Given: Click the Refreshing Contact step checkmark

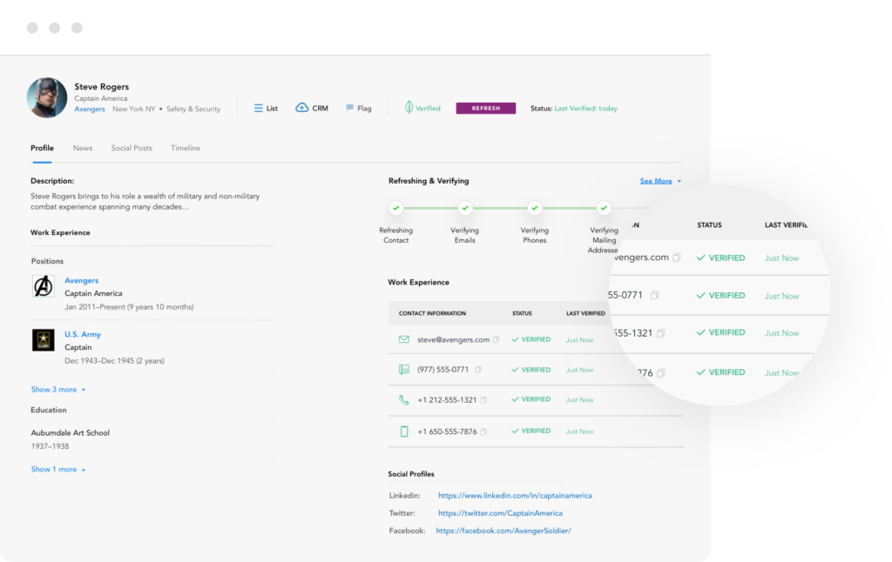Looking at the screenshot, I should tap(396, 208).
